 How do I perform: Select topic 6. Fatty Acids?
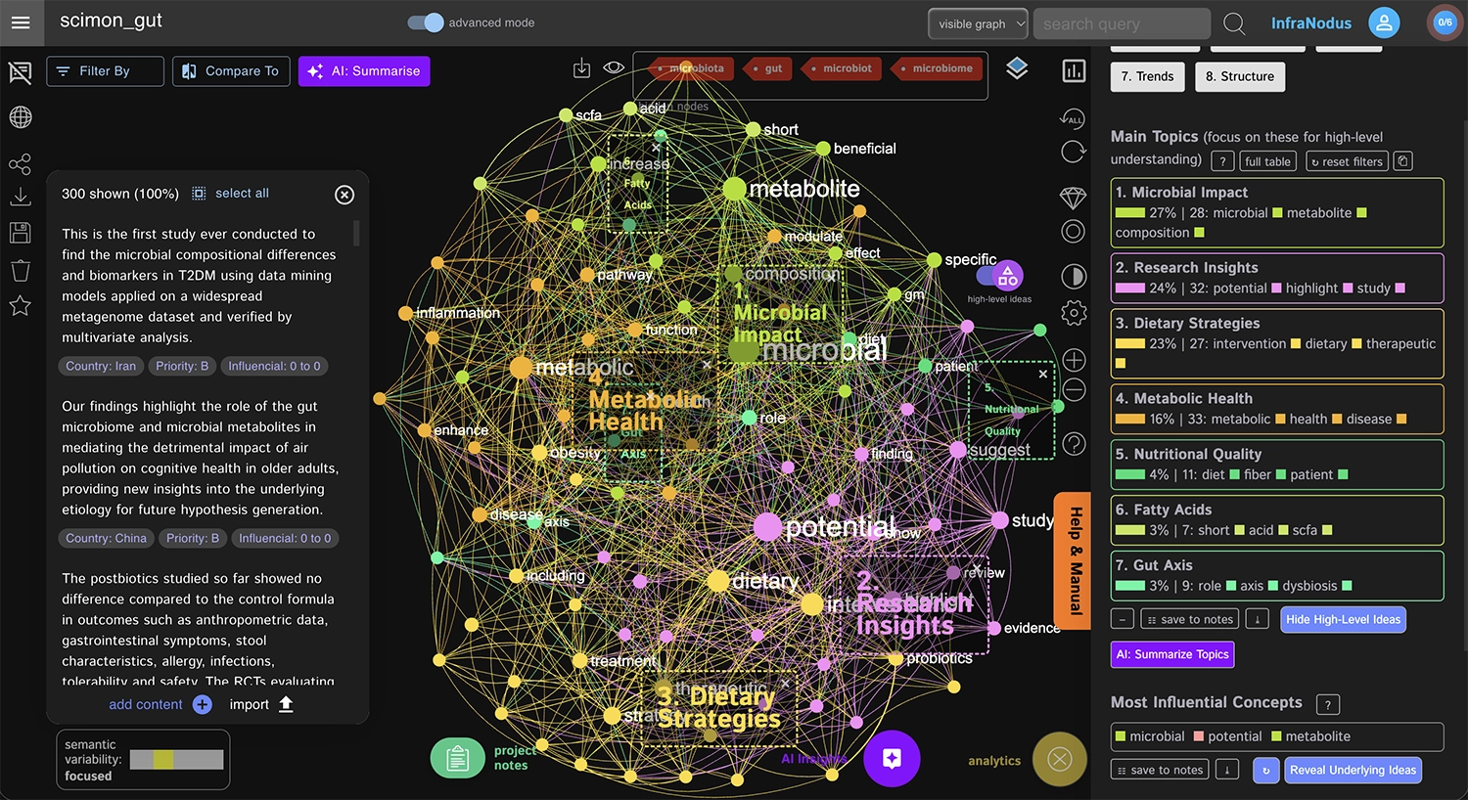1277,520
